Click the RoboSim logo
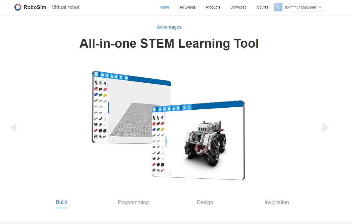352x224 pixels. pos(30,7)
